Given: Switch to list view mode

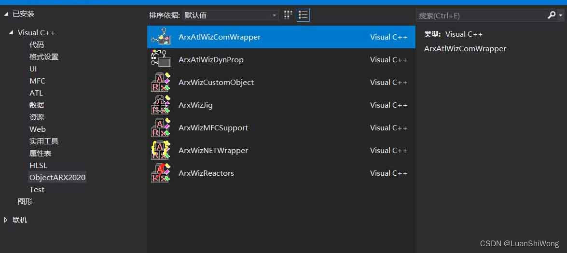Looking at the screenshot, I should tap(303, 15).
